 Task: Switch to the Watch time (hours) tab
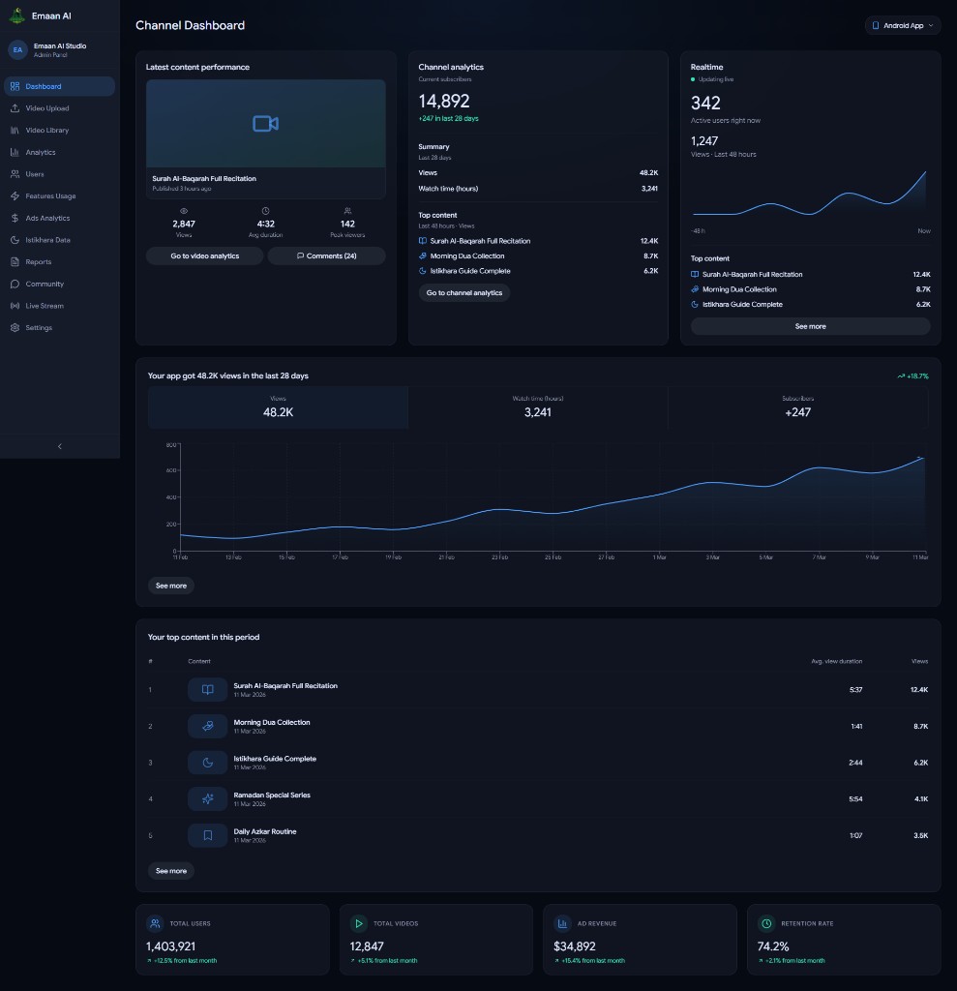click(538, 407)
